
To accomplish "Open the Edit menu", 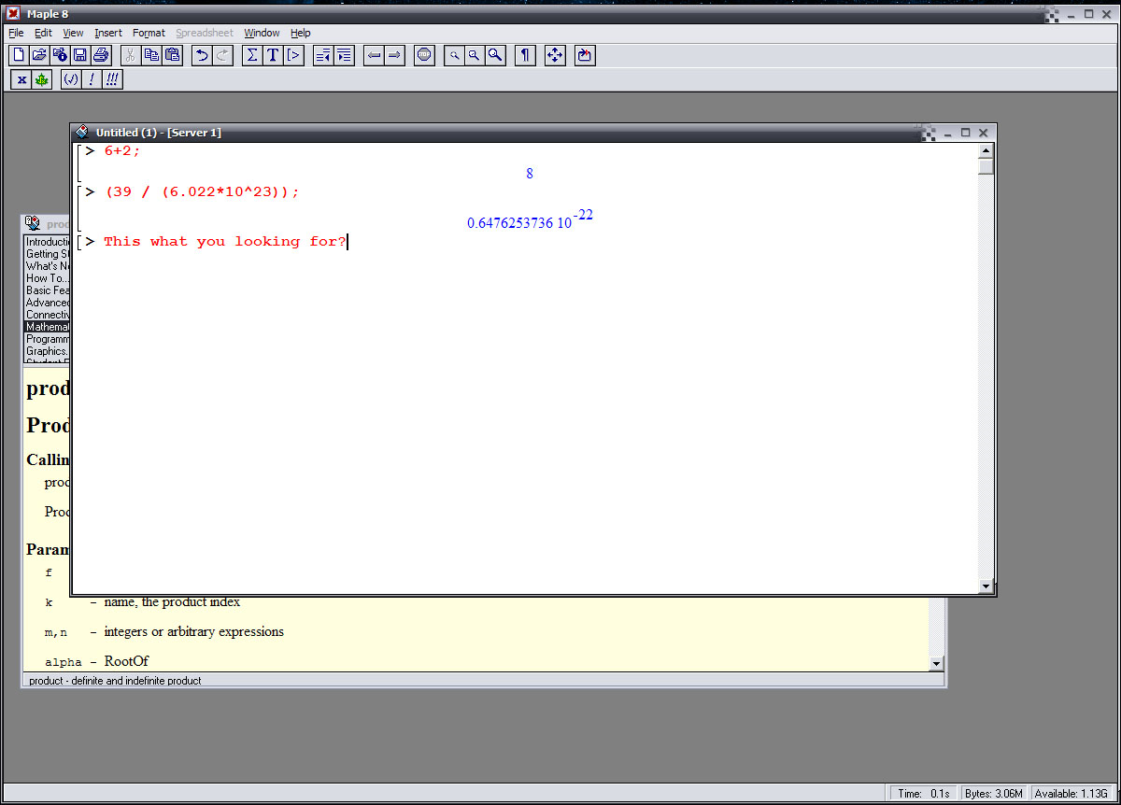I will click(43, 33).
